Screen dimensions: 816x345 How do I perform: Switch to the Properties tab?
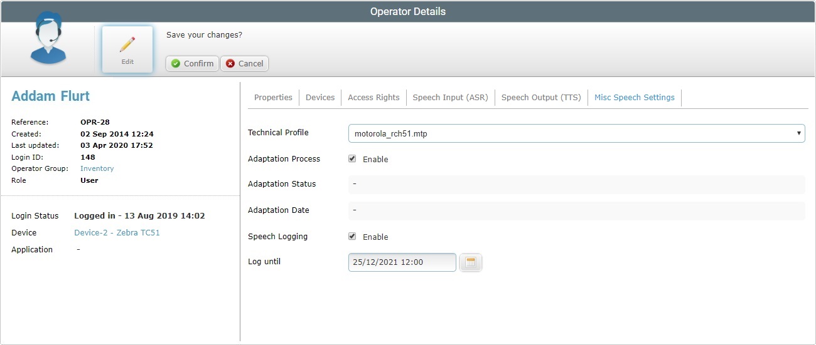point(273,98)
